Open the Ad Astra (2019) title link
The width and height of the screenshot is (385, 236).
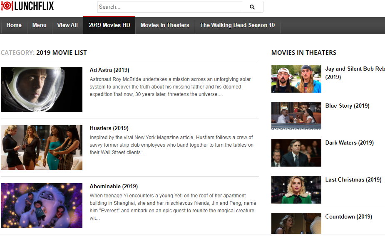click(109, 70)
